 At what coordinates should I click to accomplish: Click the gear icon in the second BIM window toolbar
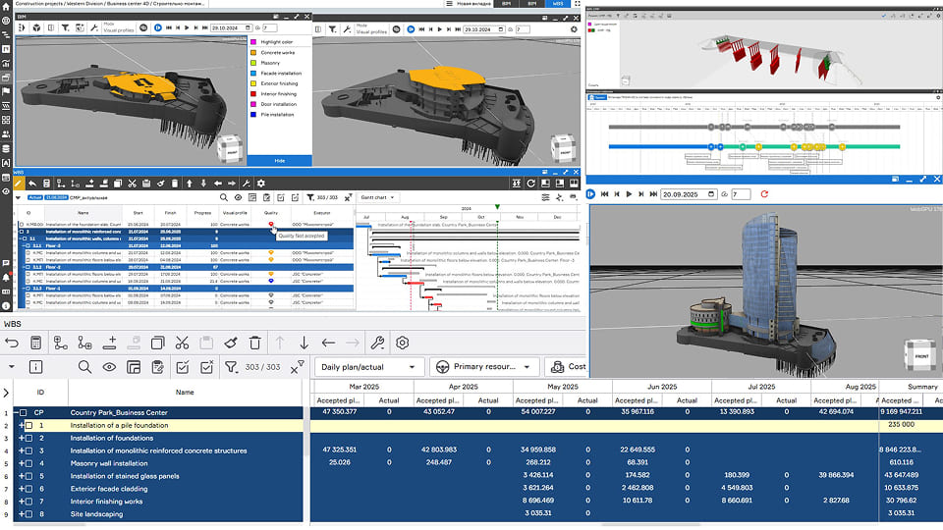(573, 28)
